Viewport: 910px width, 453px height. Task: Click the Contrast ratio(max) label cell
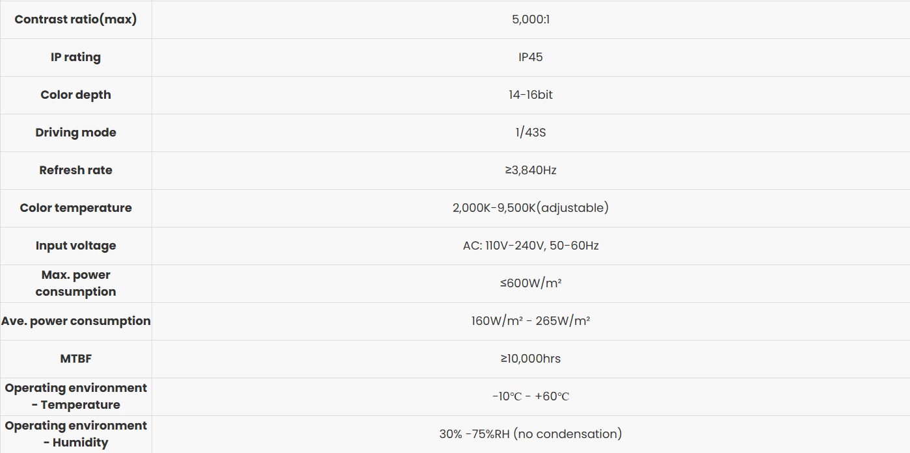75,19
